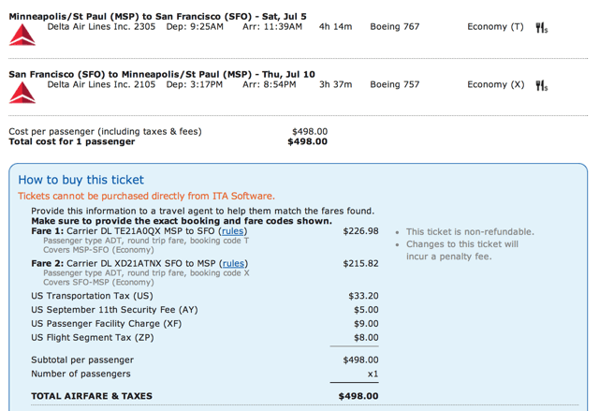Click Delta logo for SFO to MSP flight

point(22,93)
